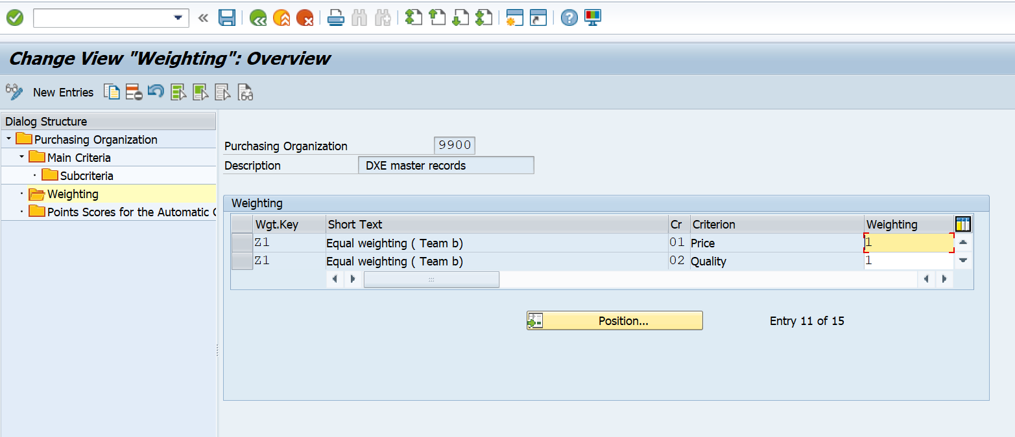Screen dimensions: 1015x437
Task: Toggle Display/Change mode with glasses-pencil icon
Action: coord(13,92)
